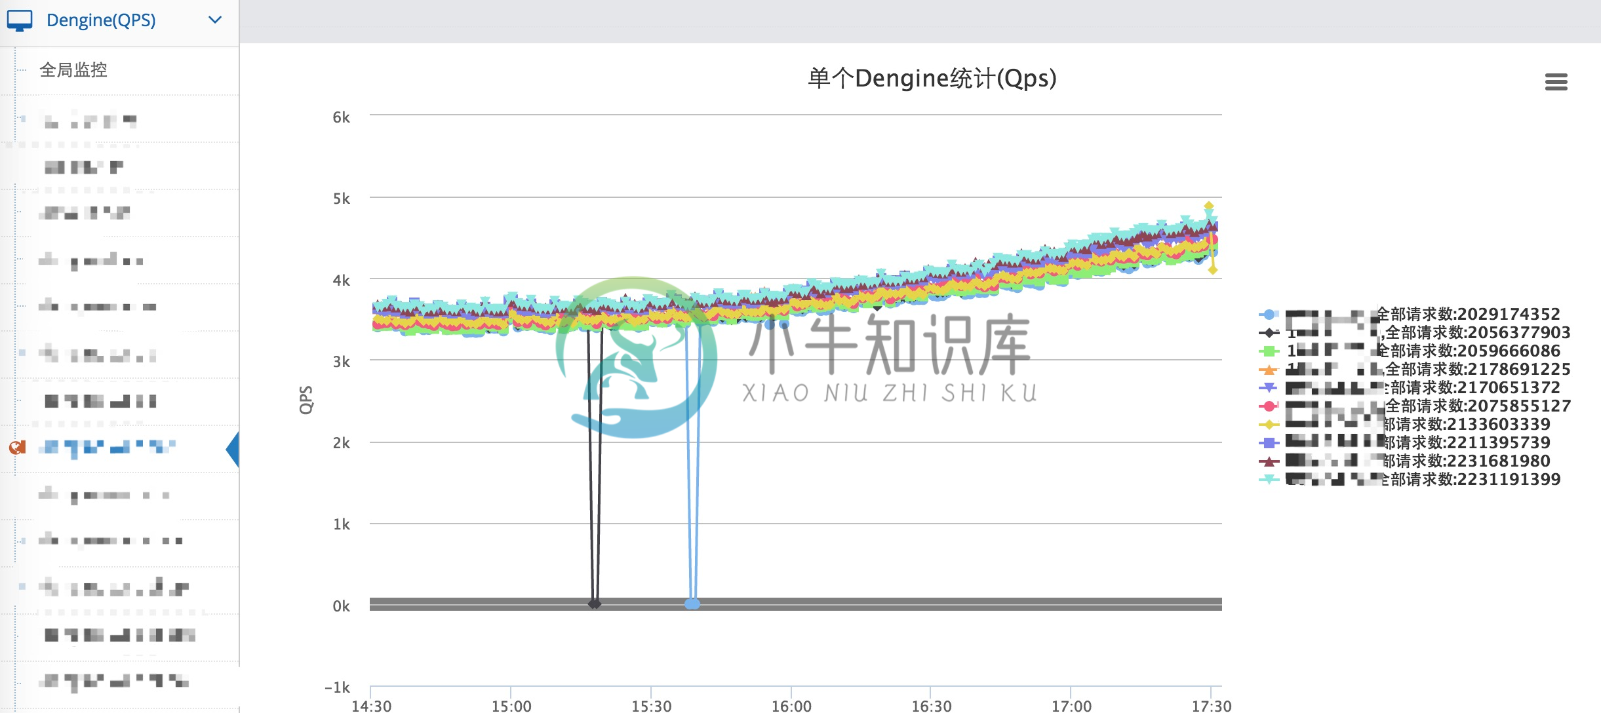Image resolution: width=1601 pixels, height=713 pixels.
Task: Click the 15:00 x-axis label
Action: pyautogui.click(x=511, y=706)
